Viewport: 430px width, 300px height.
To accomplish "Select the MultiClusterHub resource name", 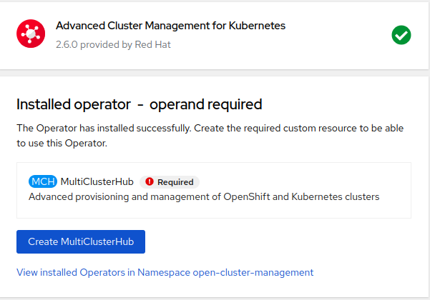I will (97, 181).
